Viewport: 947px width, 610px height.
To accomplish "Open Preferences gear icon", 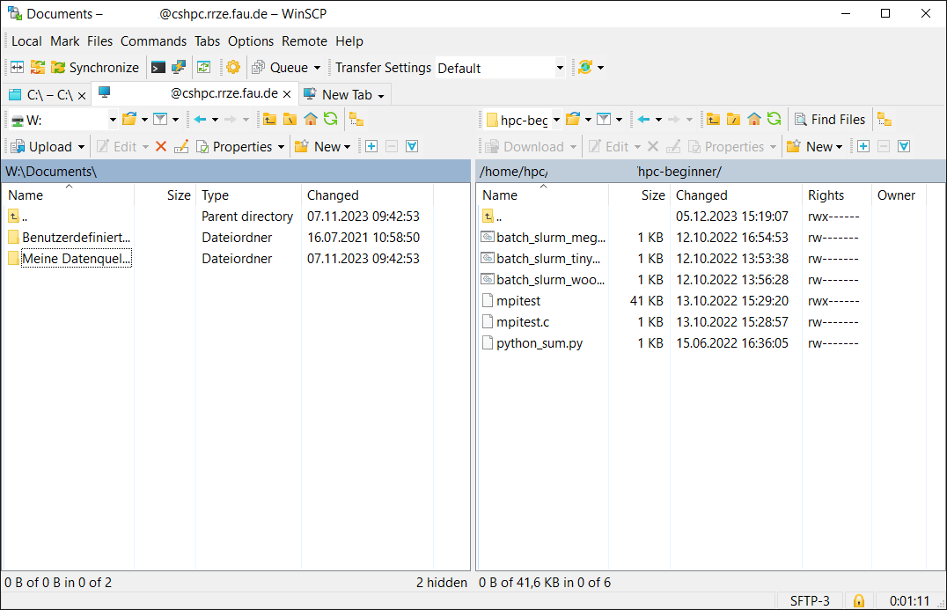I will (233, 67).
